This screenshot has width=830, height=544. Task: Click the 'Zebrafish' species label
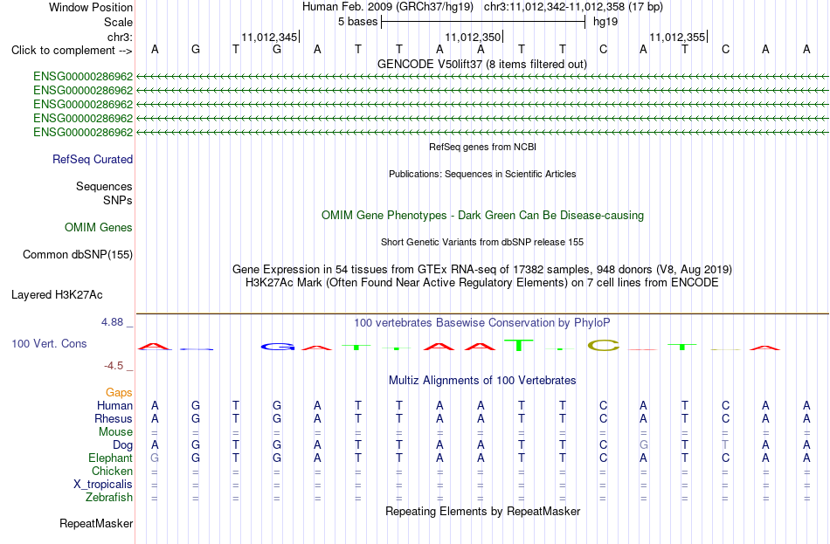point(109,498)
